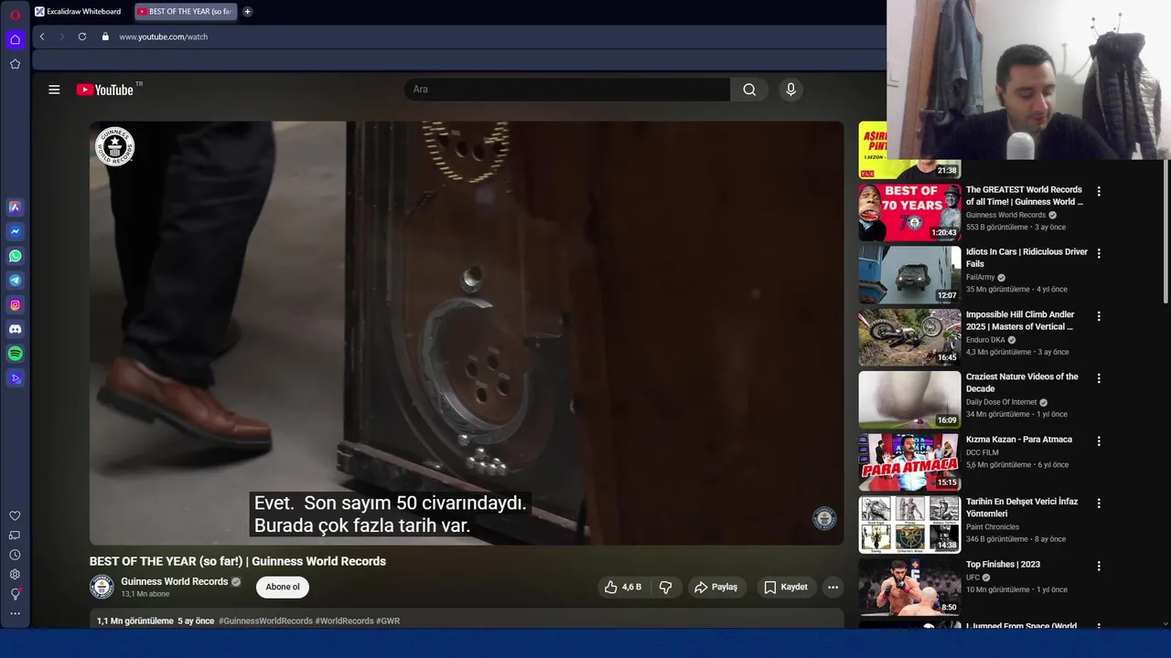Open Telegram in Opera sidebar

[15, 281]
